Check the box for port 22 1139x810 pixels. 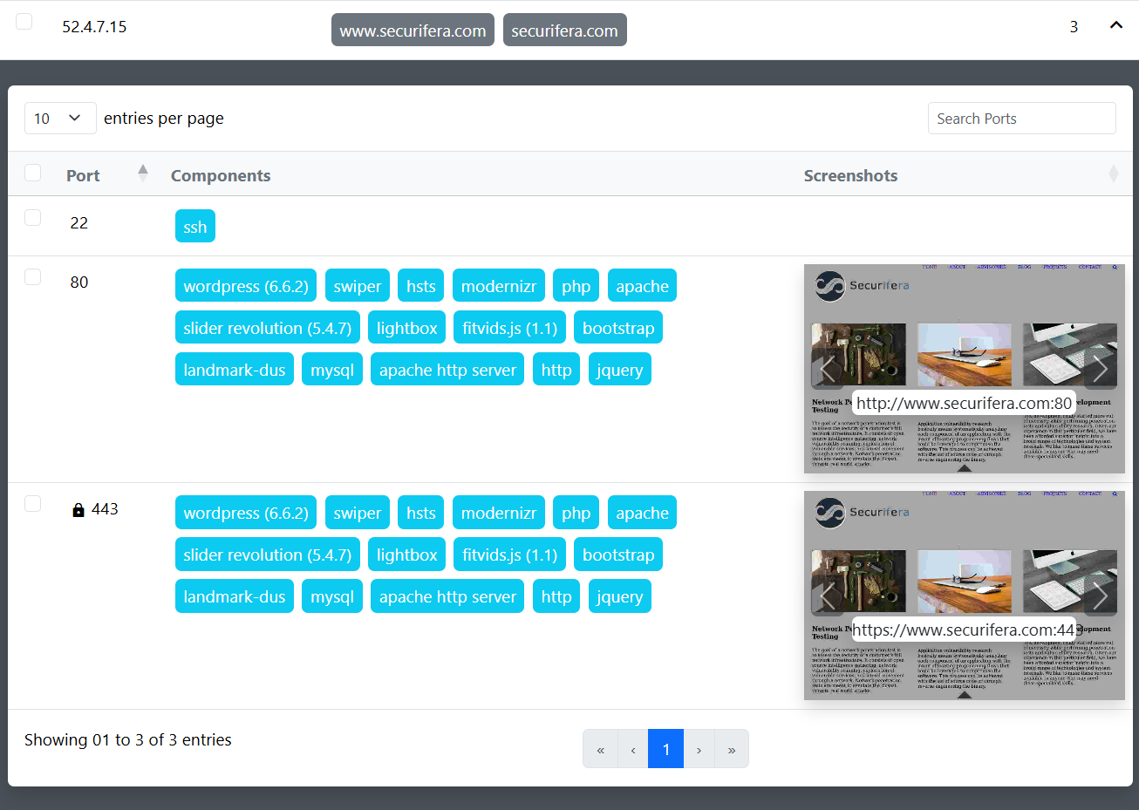point(33,218)
